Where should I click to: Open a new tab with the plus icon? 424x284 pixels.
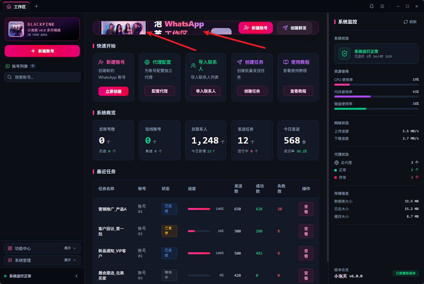[x=36, y=6]
